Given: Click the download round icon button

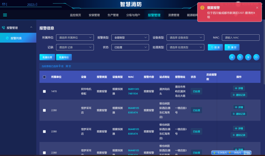Looking at the screenshot, I should point(232,57).
